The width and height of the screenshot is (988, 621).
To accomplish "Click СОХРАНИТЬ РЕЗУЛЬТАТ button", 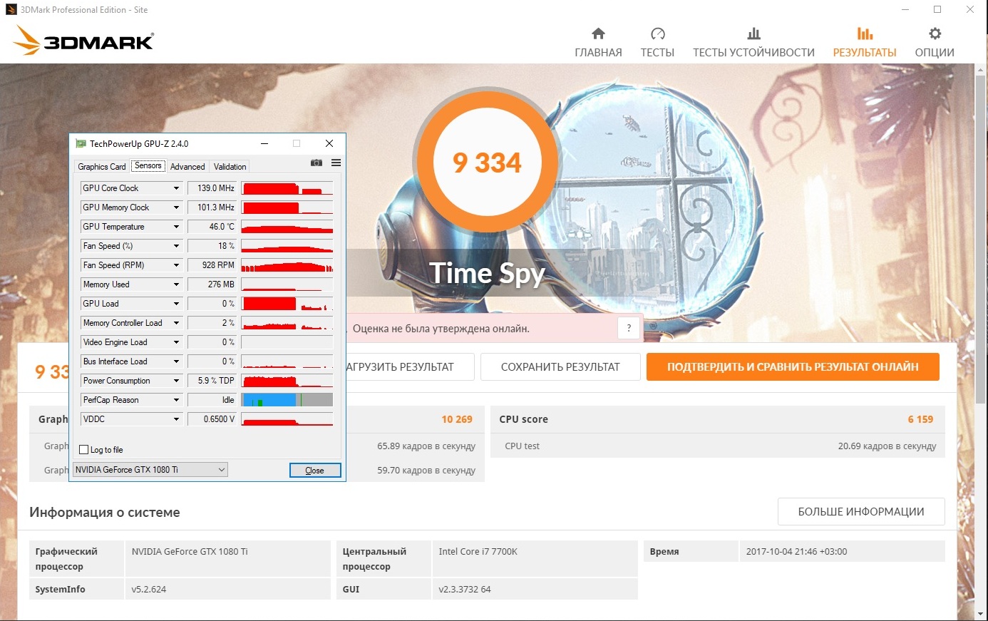I will [x=560, y=367].
